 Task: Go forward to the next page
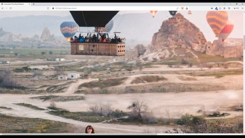point(7,8)
